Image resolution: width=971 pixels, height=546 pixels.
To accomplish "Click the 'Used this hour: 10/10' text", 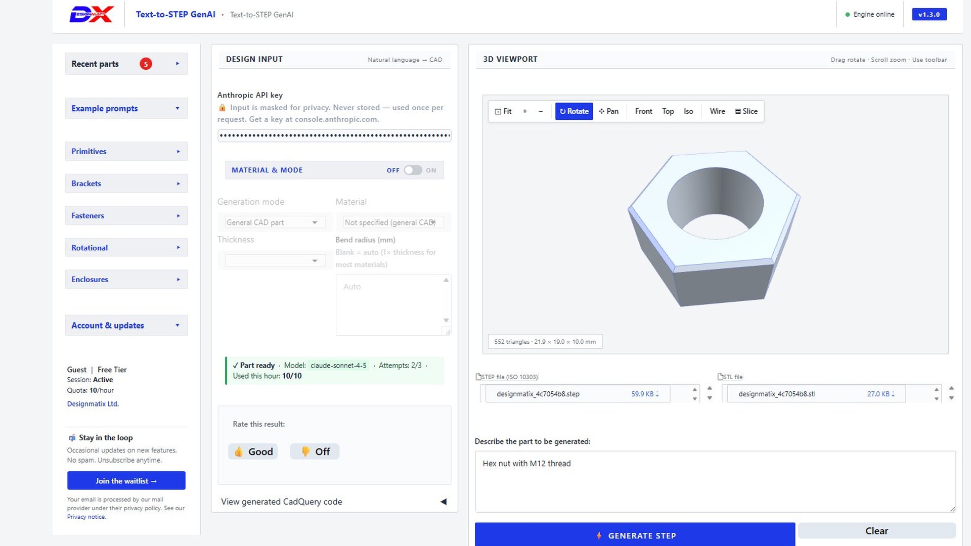I will click(267, 376).
